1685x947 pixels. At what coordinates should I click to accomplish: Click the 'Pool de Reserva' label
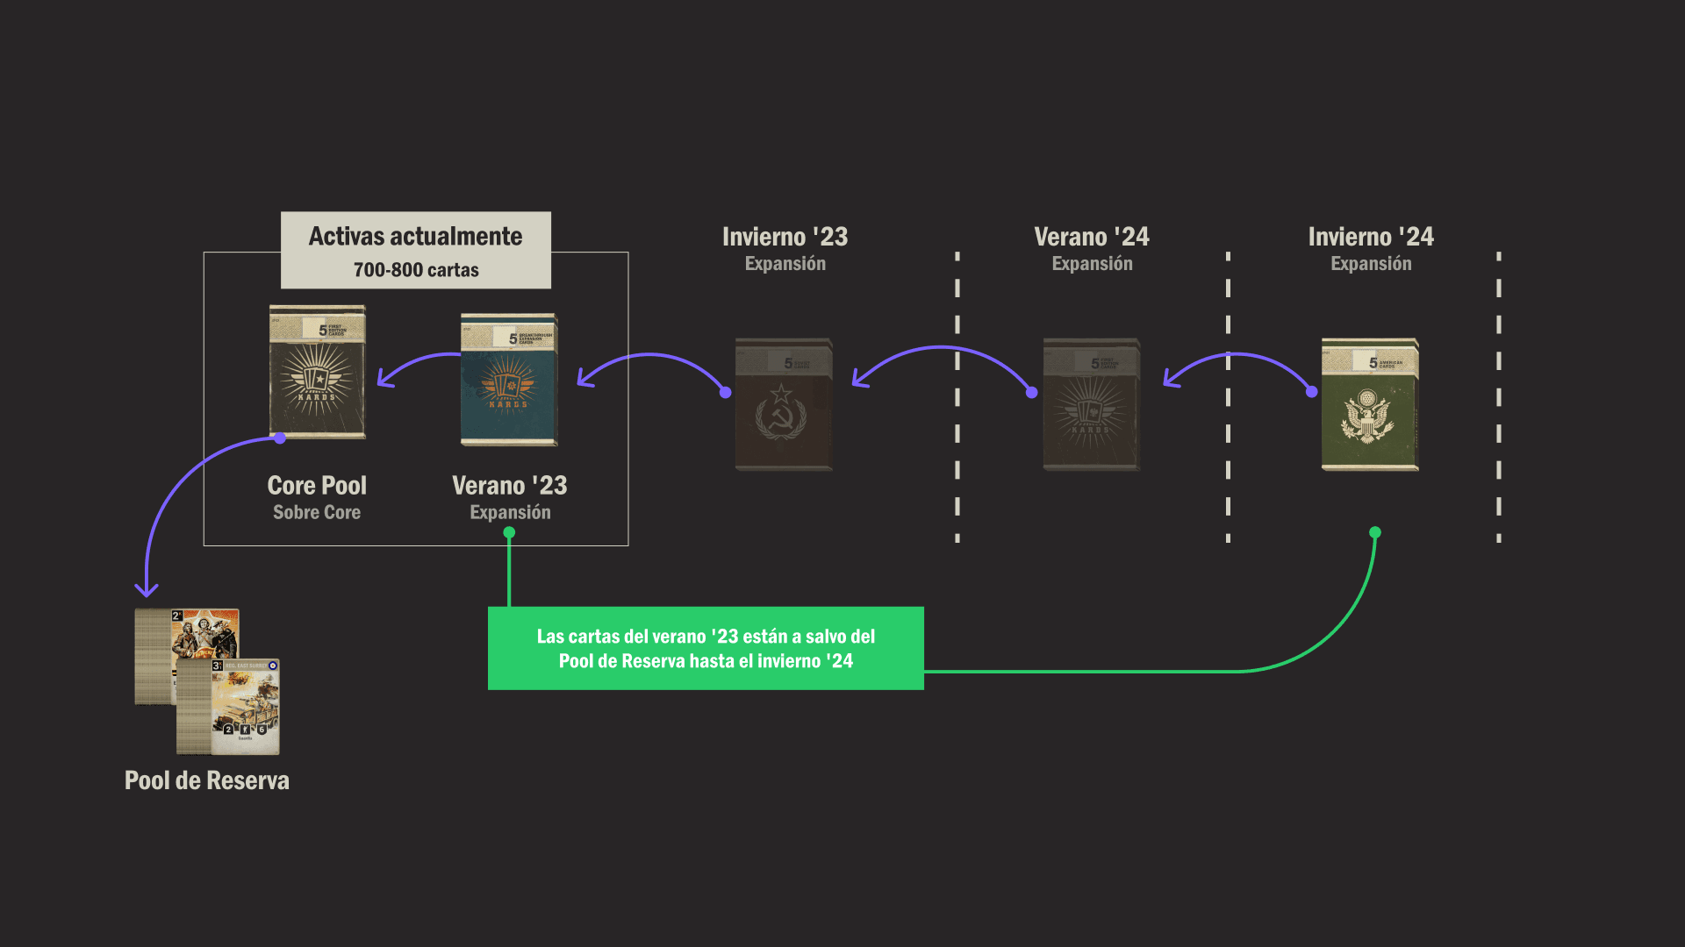coord(206,780)
